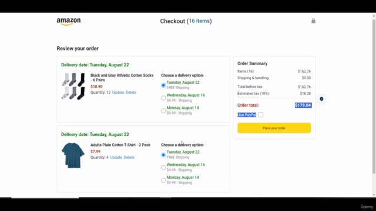Click the Amazon logo
Image resolution: width=376 pixels, height=211 pixels.
pos(69,22)
